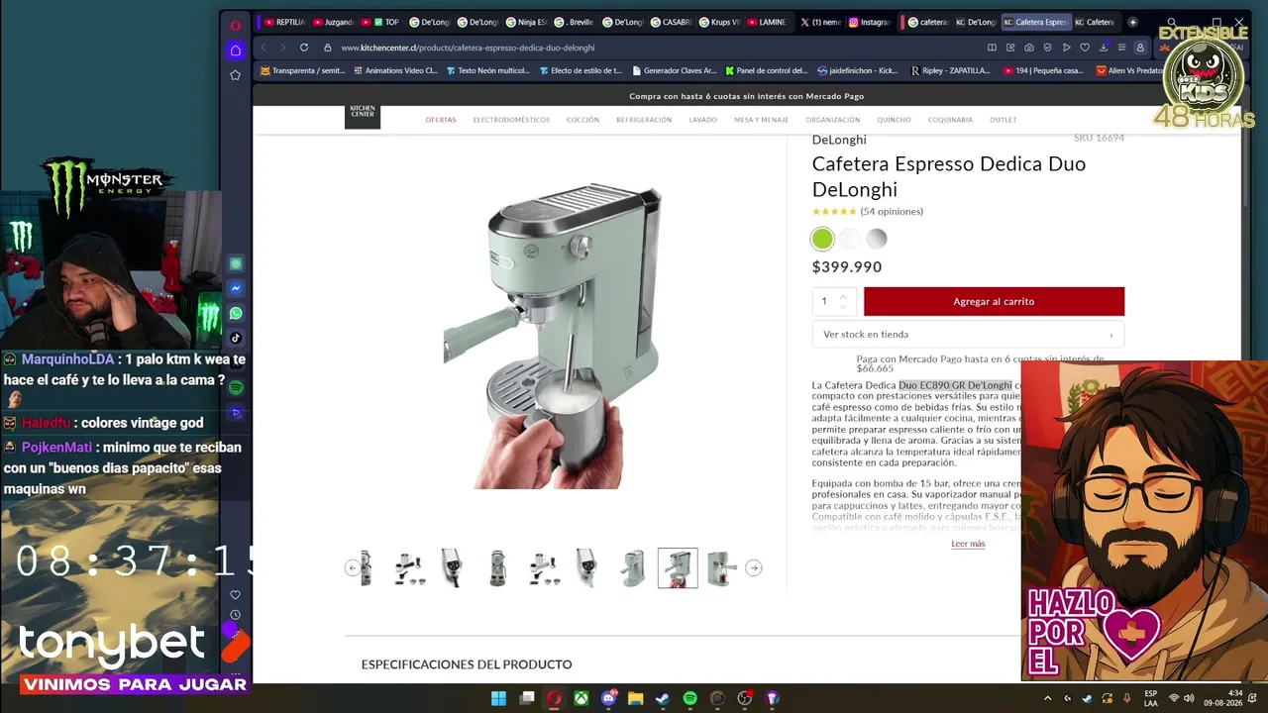Open the OFERTAS menu
This screenshot has height=713, width=1268.
[441, 120]
